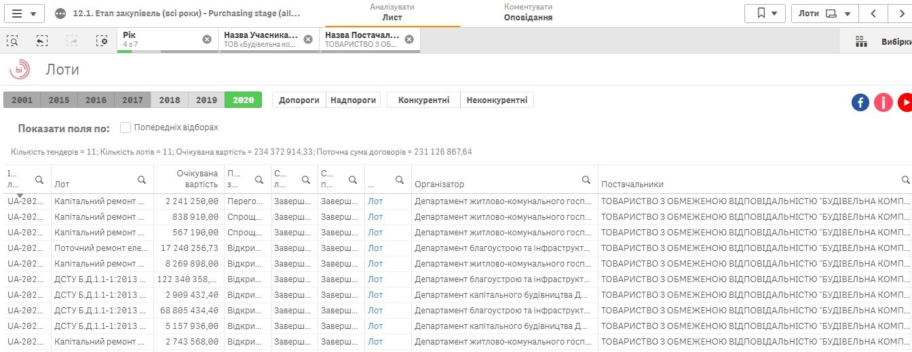912x352 pixels.
Task: Open the YouTube icon
Action: [905, 102]
